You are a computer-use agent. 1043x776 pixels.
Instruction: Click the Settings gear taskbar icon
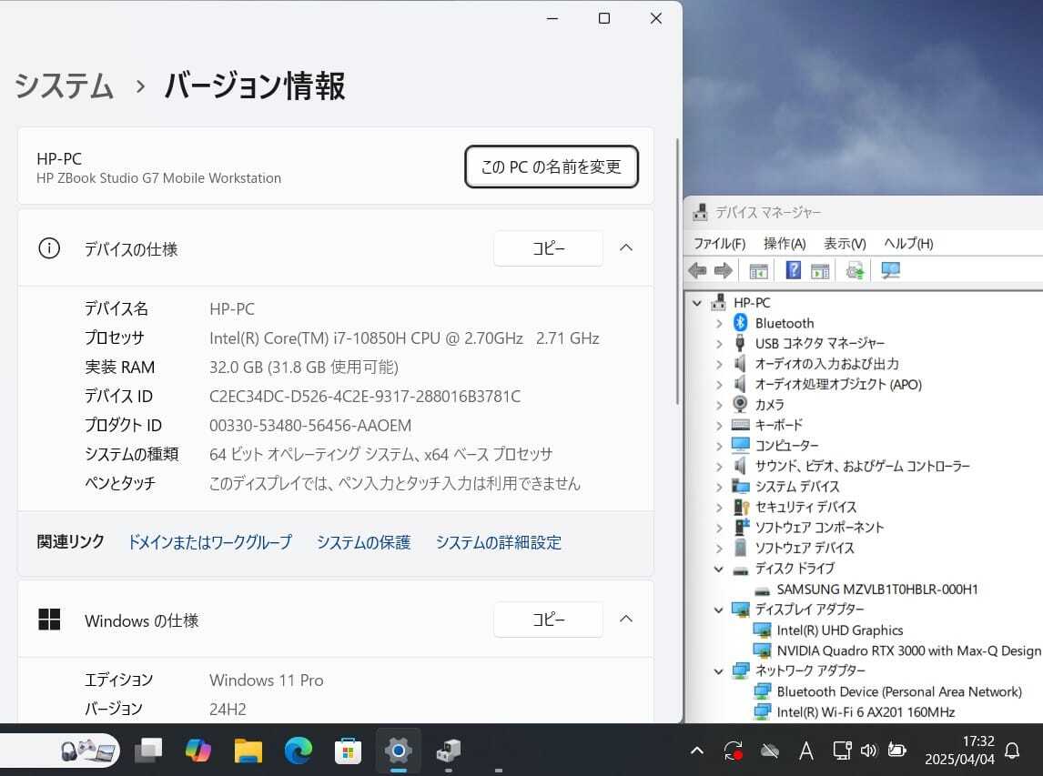pos(398,751)
